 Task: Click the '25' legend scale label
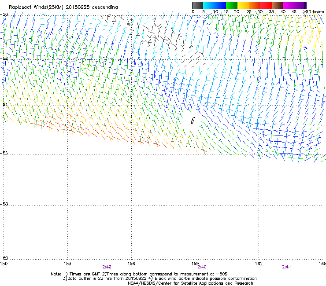point(249,11)
